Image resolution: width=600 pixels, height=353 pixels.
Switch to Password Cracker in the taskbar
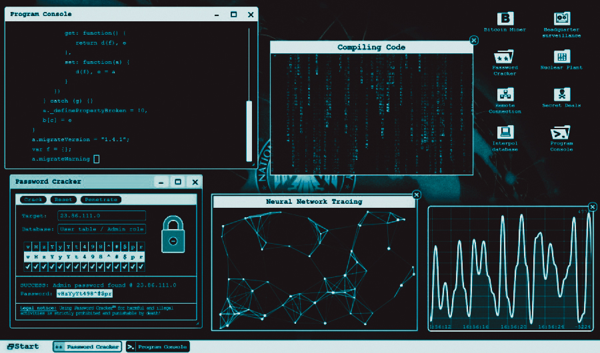point(87,347)
